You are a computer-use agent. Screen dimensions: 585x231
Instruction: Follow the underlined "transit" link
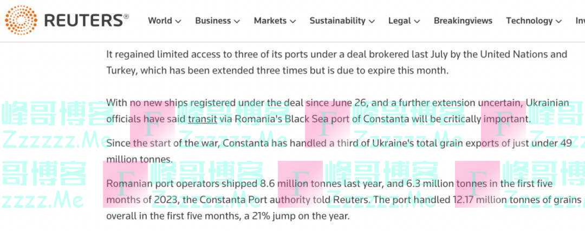tap(202, 118)
